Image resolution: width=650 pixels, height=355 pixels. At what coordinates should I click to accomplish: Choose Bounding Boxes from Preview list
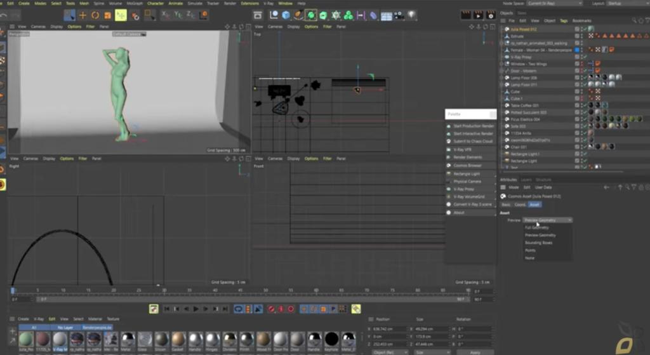click(x=538, y=243)
